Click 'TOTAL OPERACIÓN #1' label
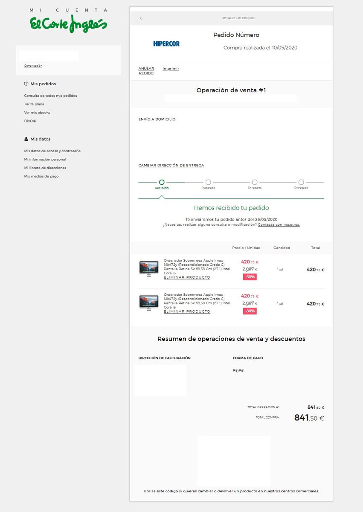 263,407
